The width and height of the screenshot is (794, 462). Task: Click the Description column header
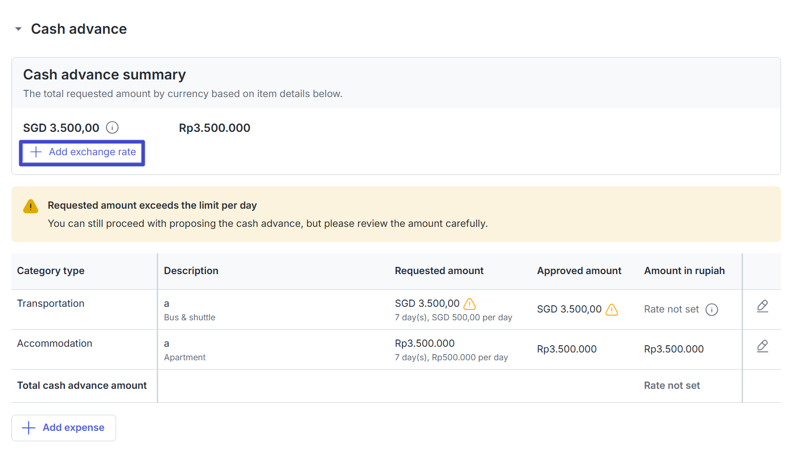191,271
